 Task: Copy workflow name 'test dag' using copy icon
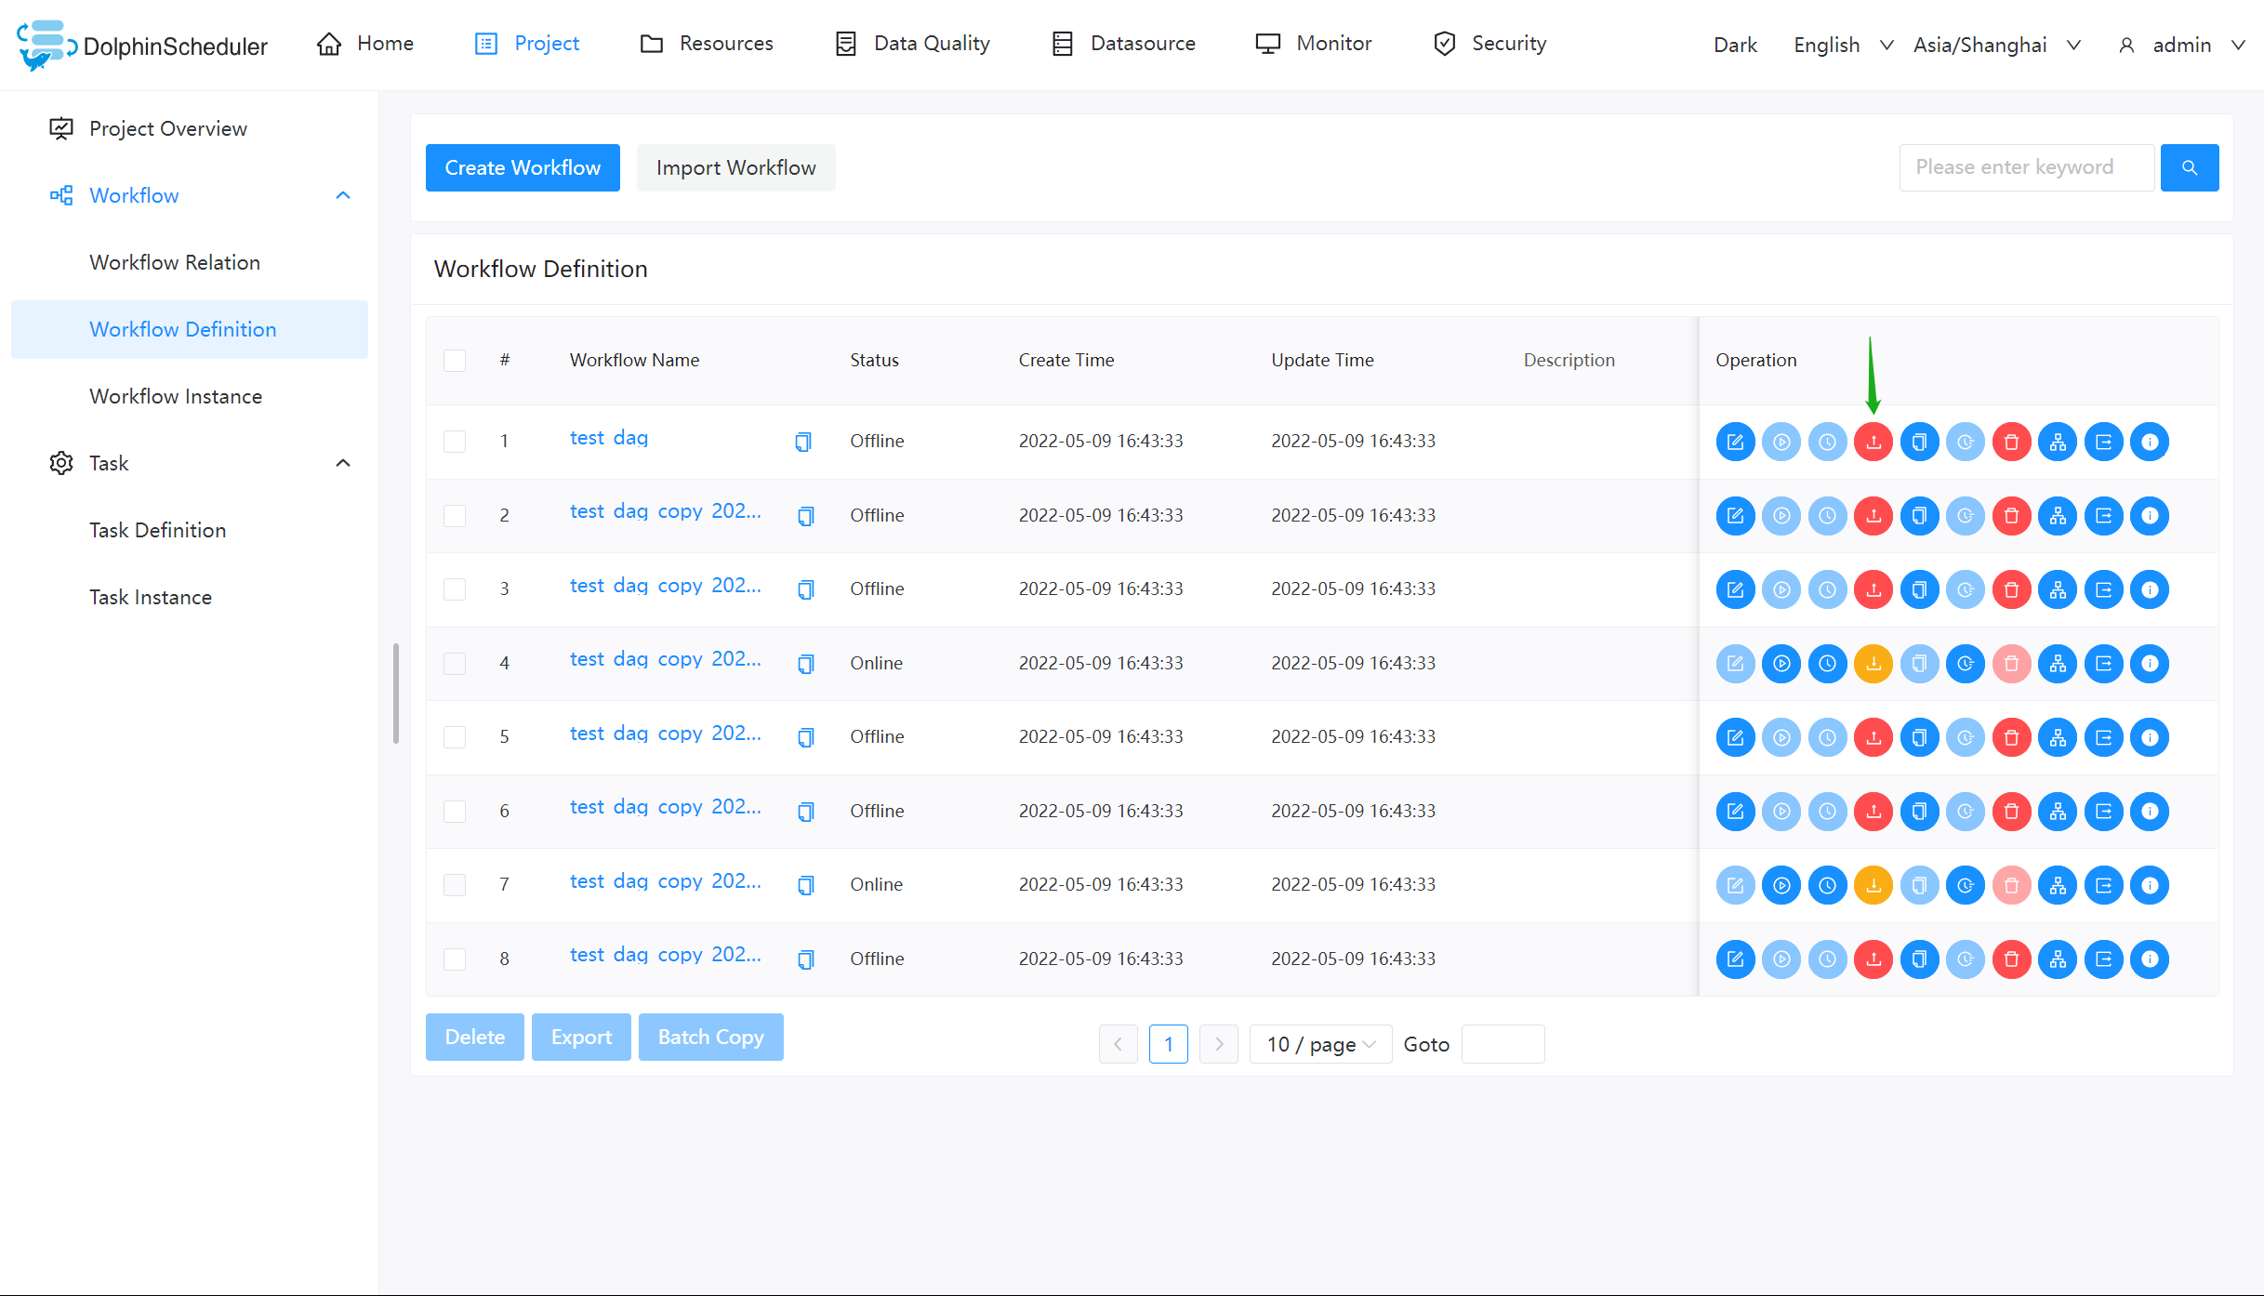803,441
